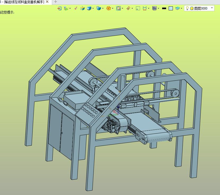Click the framed sphere section-view icon

click(x=118, y=8)
